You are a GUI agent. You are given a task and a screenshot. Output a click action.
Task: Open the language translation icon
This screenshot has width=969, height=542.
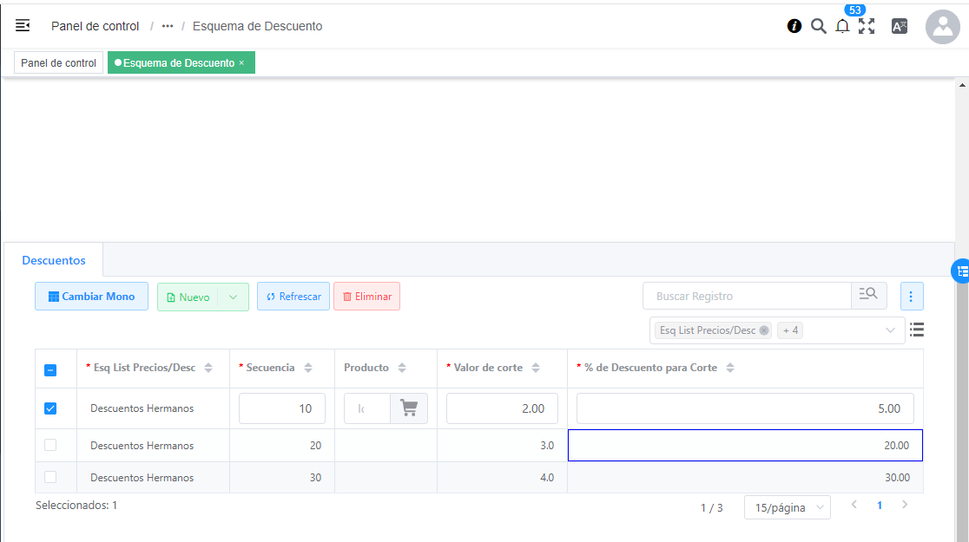pos(900,26)
